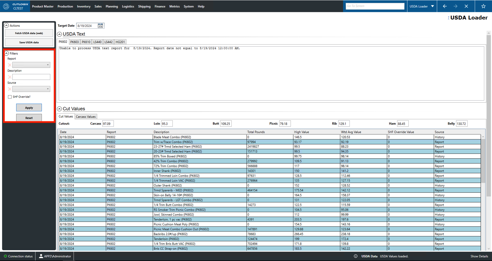
Task: Collapse the USDA Text section
Action: pyautogui.click(x=59, y=34)
